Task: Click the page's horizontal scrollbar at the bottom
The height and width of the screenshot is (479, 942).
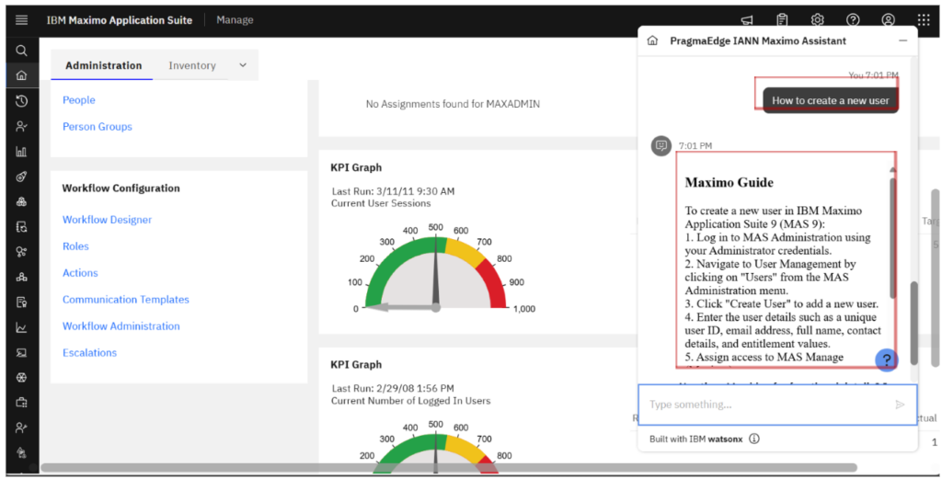Action: pos(449,468)
